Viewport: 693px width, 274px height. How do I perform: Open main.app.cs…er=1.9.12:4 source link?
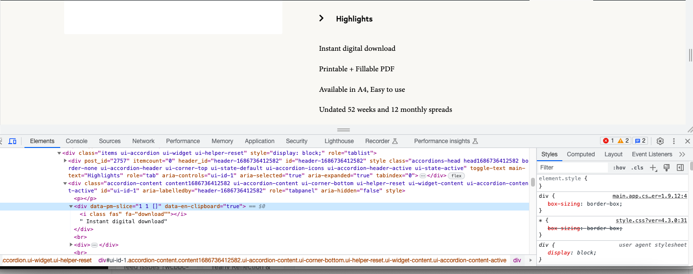coord(650,196)
